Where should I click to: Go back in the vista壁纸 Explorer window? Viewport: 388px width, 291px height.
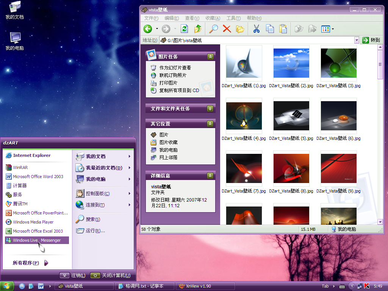click(x=148, y=29)
